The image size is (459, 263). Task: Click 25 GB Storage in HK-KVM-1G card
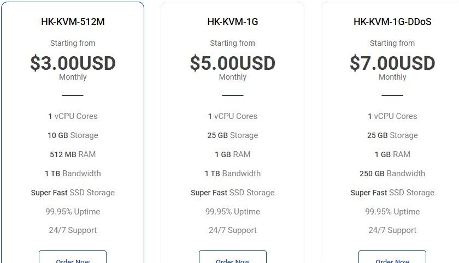(x=233, y=135)
